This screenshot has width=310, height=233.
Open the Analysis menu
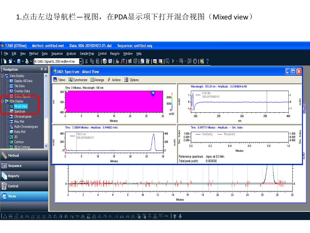click(71, 54)
